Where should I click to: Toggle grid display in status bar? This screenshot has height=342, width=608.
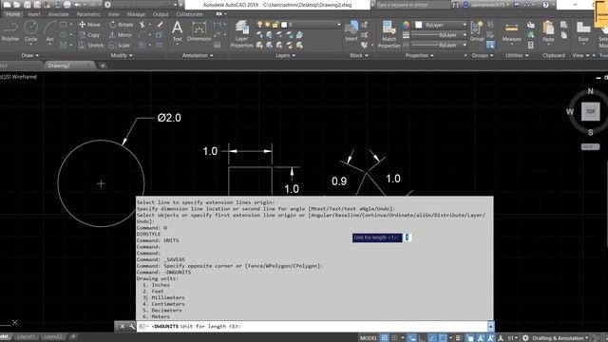(x=384, y=338)
